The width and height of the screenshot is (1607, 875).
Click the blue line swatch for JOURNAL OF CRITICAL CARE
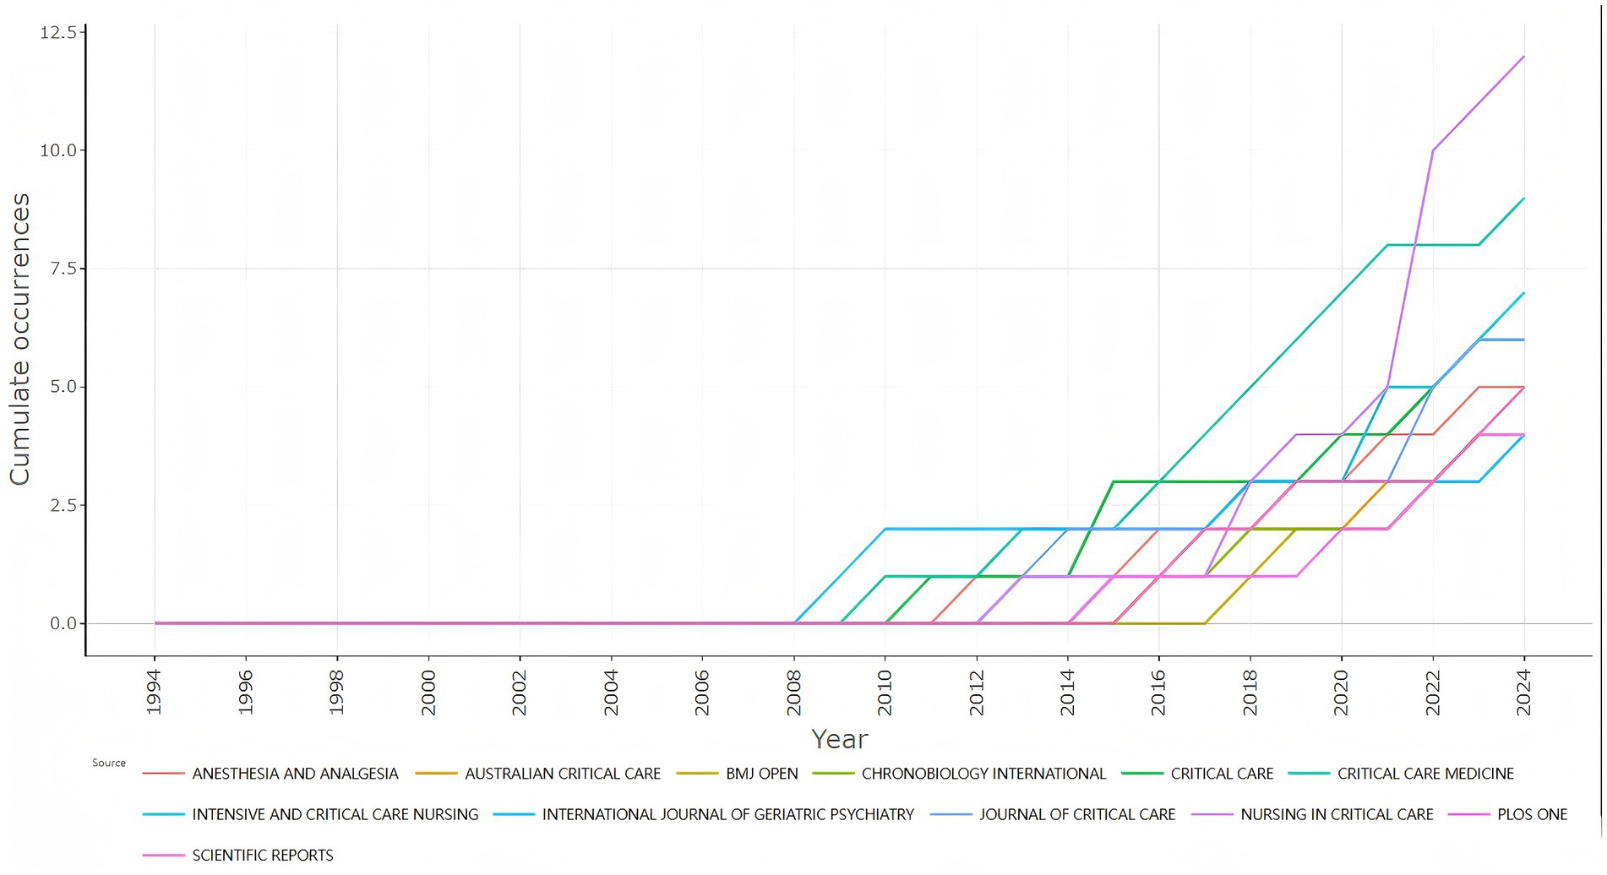pos(951,815)
